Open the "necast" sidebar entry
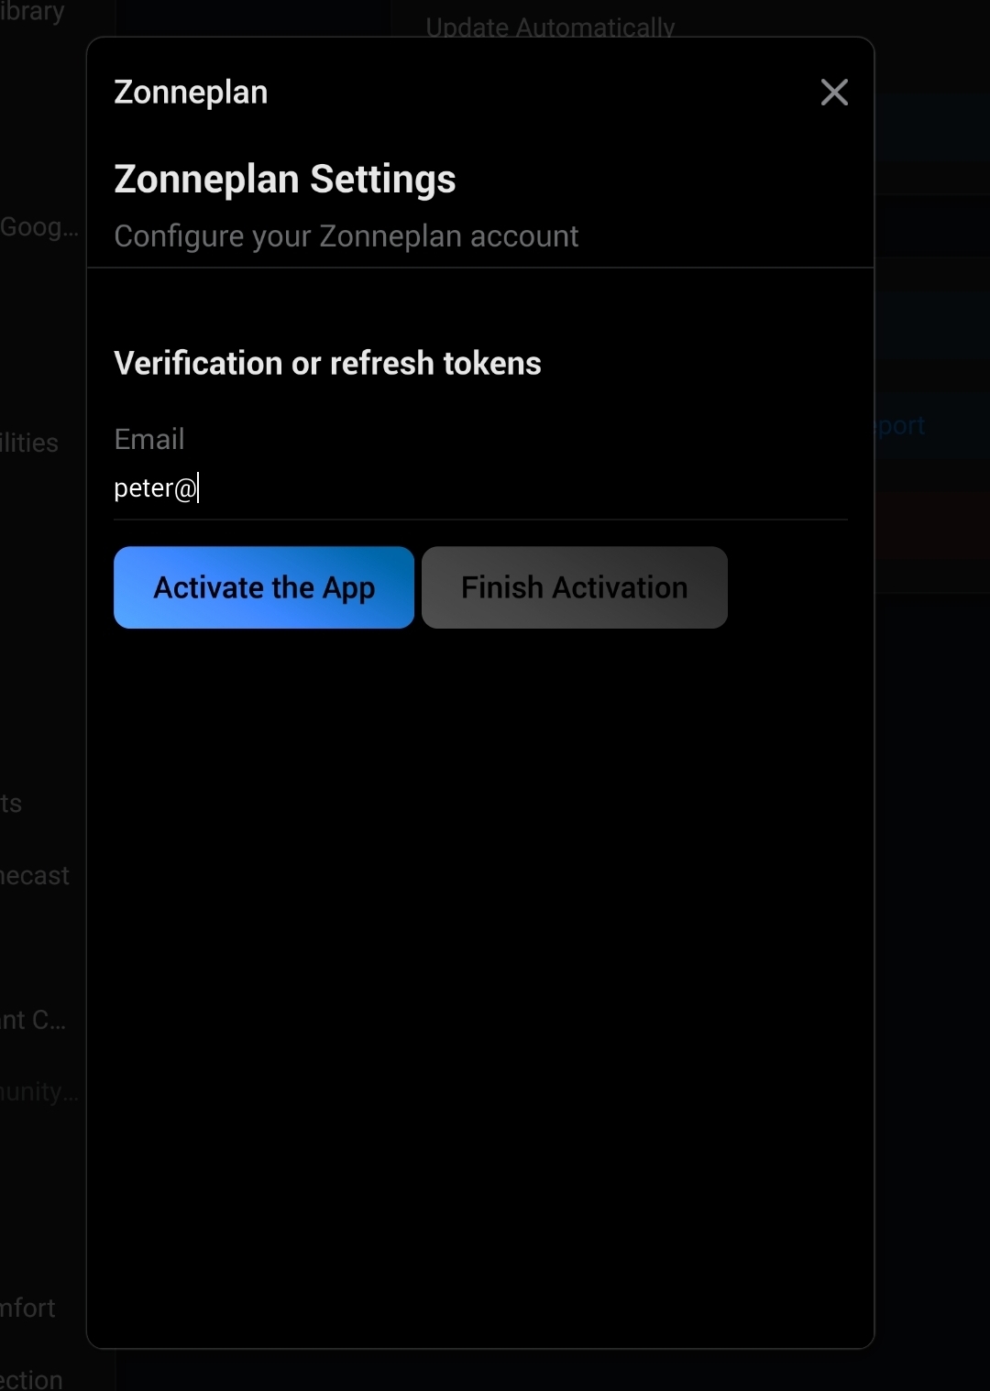This screenshot has height=1391, width=990. pos(35,875)
